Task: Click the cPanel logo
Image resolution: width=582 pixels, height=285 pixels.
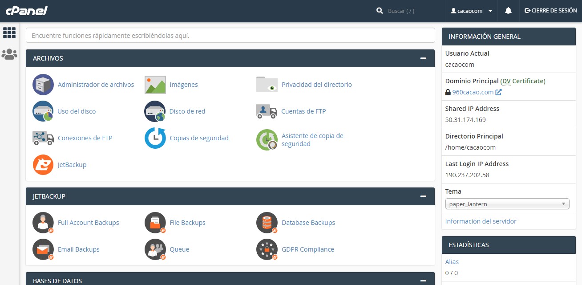Action: (x=27, y=11)
